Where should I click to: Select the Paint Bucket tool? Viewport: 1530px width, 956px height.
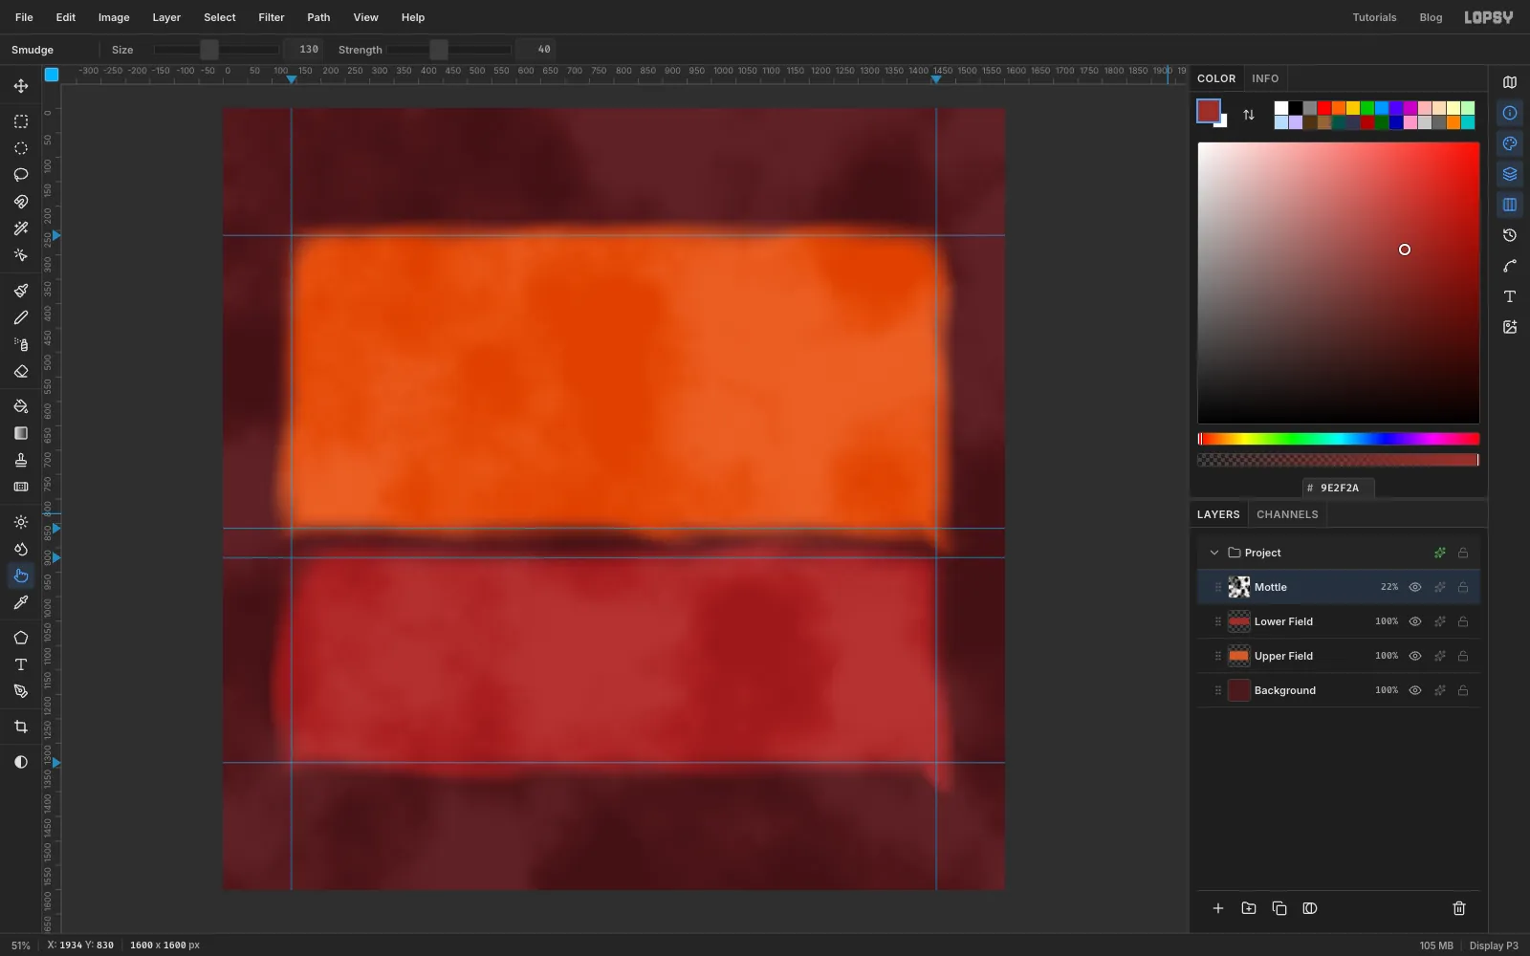(21, 406)
